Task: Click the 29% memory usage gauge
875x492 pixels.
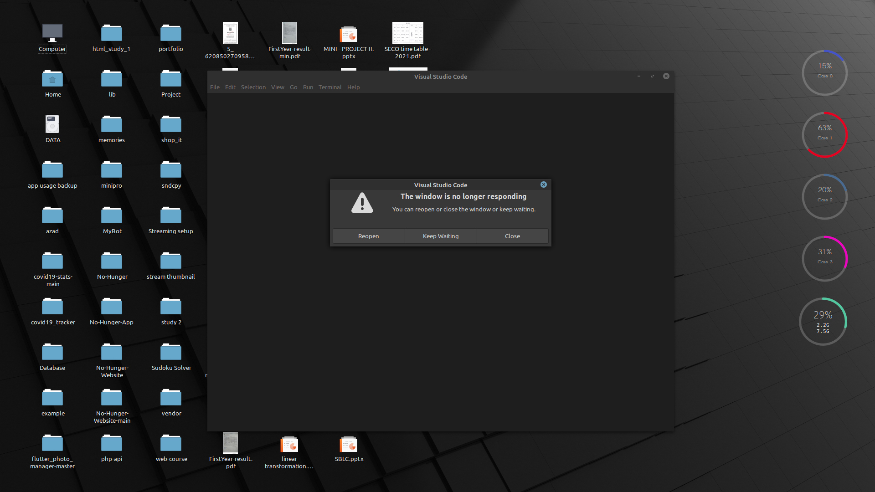Action: click(823, 321)
